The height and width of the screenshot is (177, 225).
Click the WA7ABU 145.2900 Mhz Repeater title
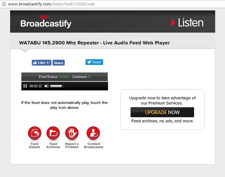pos(94,43)
